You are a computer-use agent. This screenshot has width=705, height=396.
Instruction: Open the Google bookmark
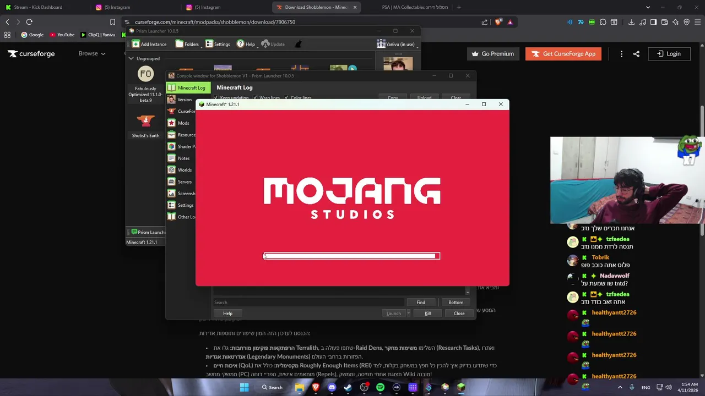[32, 35]
